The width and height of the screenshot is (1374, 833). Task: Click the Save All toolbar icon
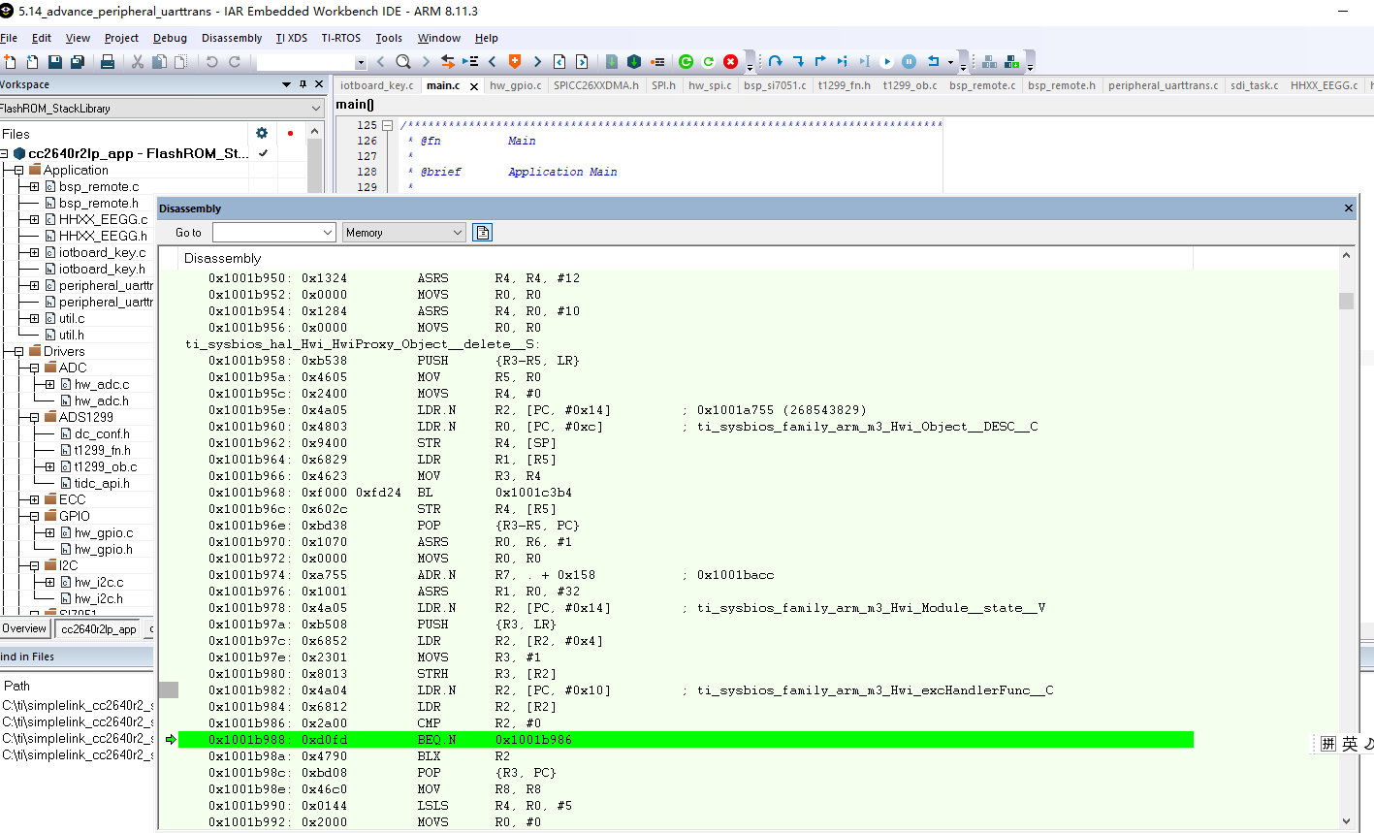[77, 62]
